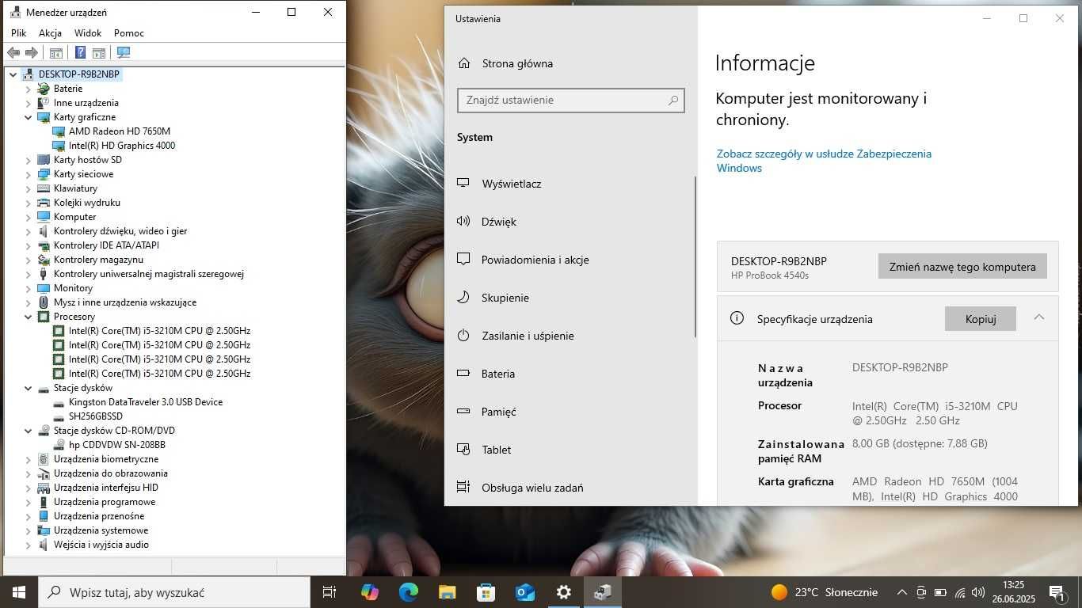Viewport: 1082px width, 608px height.
Task: Collapse the Stacje dysków node
Action: click(x=29, y=388)
